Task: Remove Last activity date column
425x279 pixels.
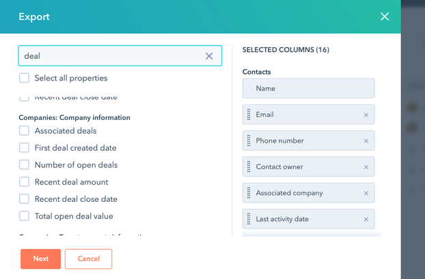Action: click(366, 219)
